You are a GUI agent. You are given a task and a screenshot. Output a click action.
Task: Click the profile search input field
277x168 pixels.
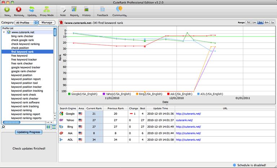[x=25, y=127]
